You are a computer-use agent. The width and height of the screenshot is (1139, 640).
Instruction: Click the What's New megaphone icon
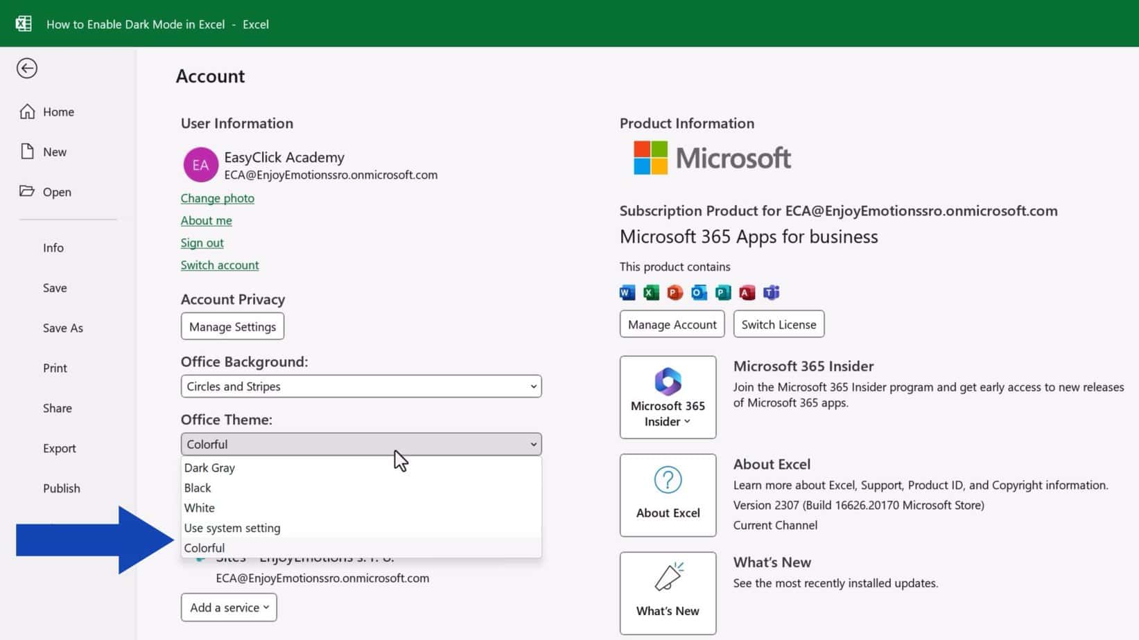coord(667,577)
